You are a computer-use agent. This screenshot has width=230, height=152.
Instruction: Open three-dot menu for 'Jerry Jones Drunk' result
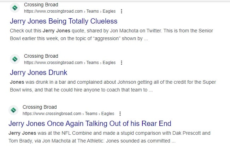(122, 63)
